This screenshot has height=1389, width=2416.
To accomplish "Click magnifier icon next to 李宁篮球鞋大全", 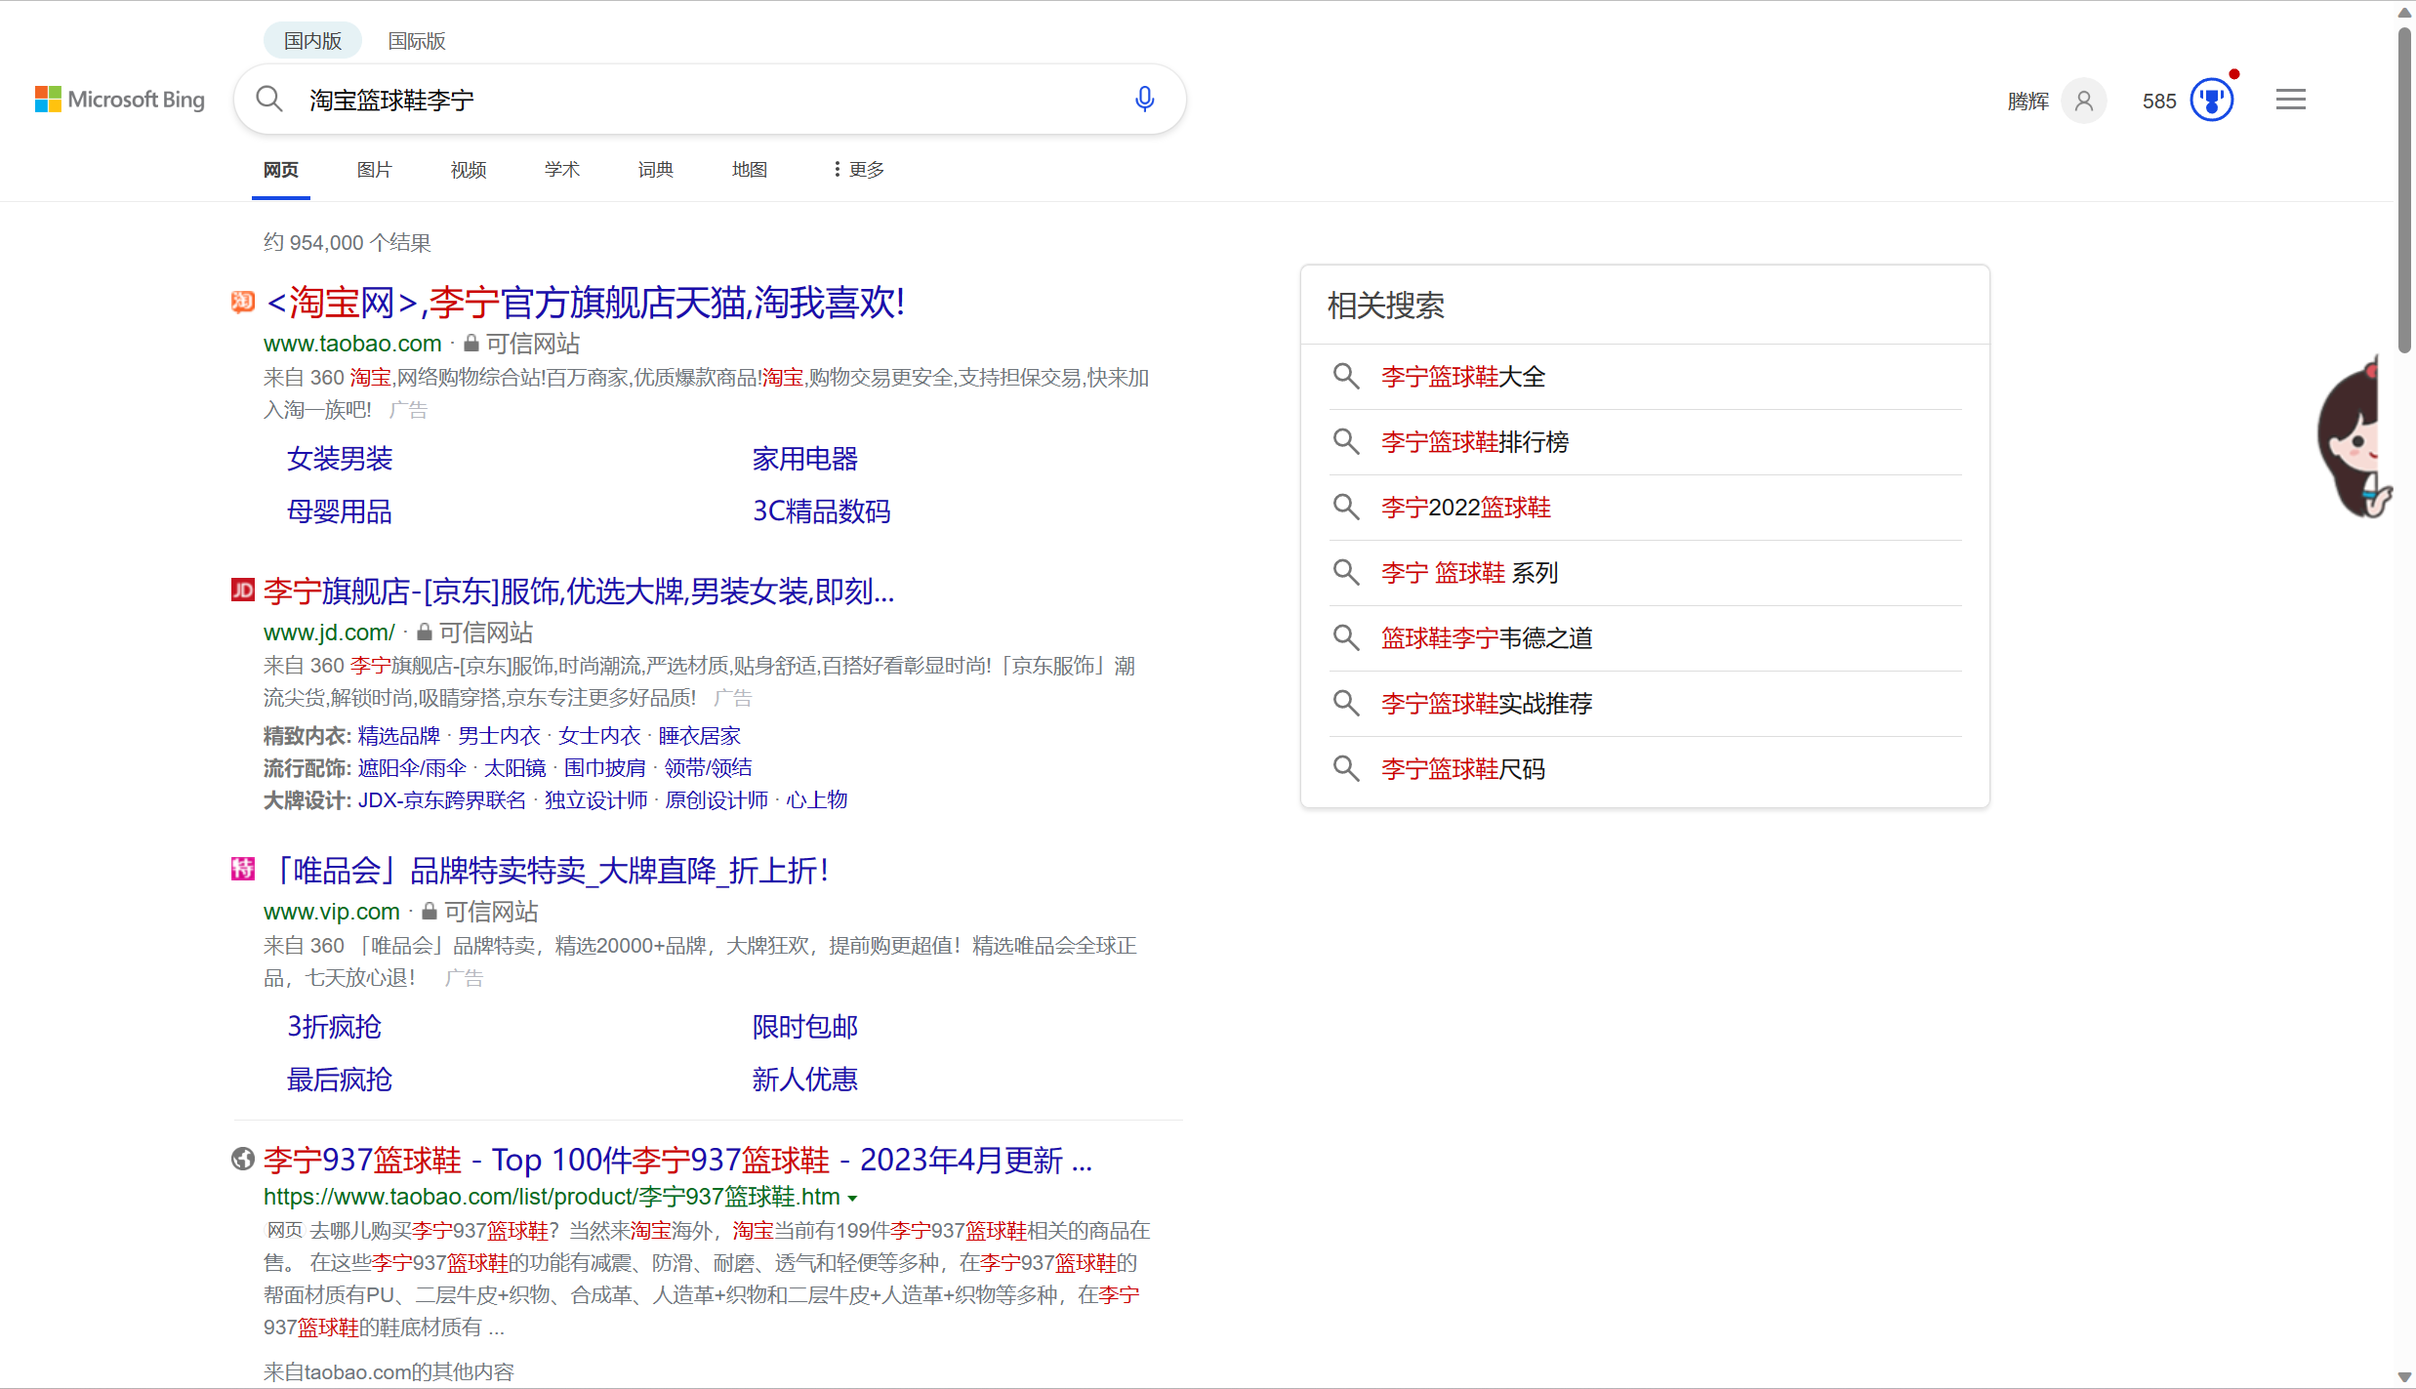I will [1346, 376].
